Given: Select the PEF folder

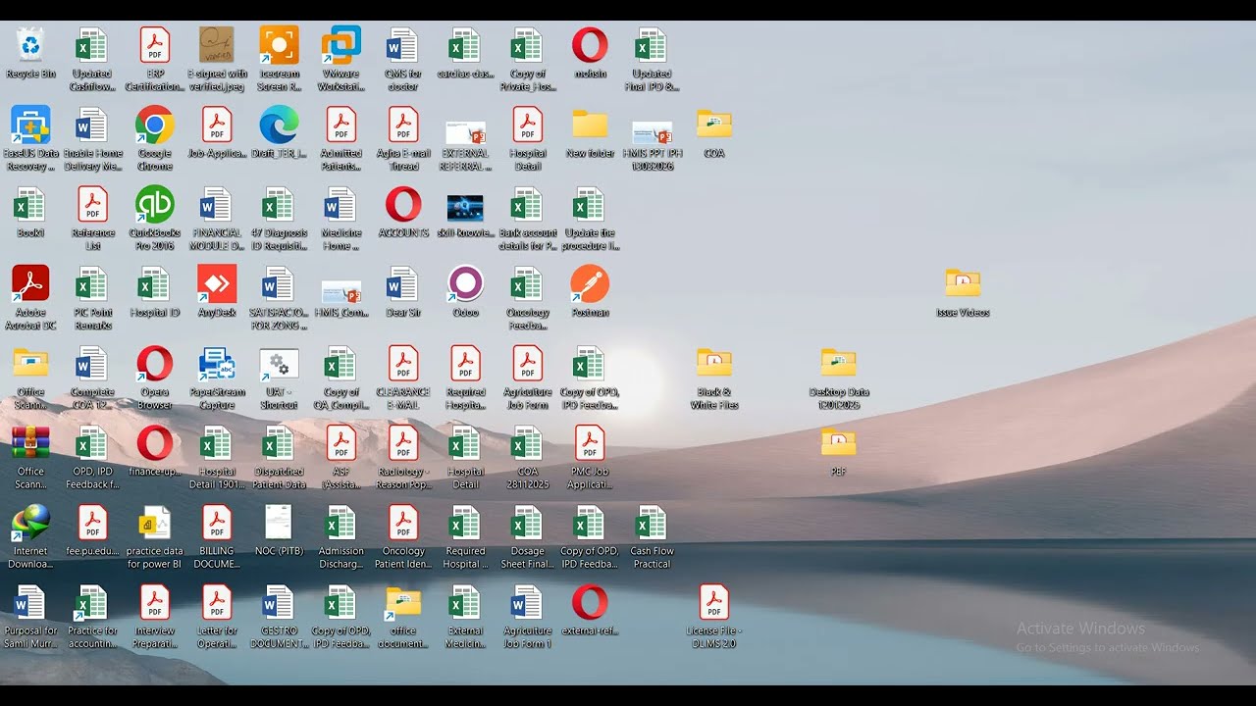Looking at the screenshot, I should (839, 444).
